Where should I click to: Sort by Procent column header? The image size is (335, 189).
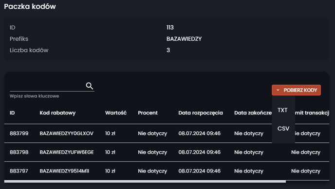[x=148, y=113]
